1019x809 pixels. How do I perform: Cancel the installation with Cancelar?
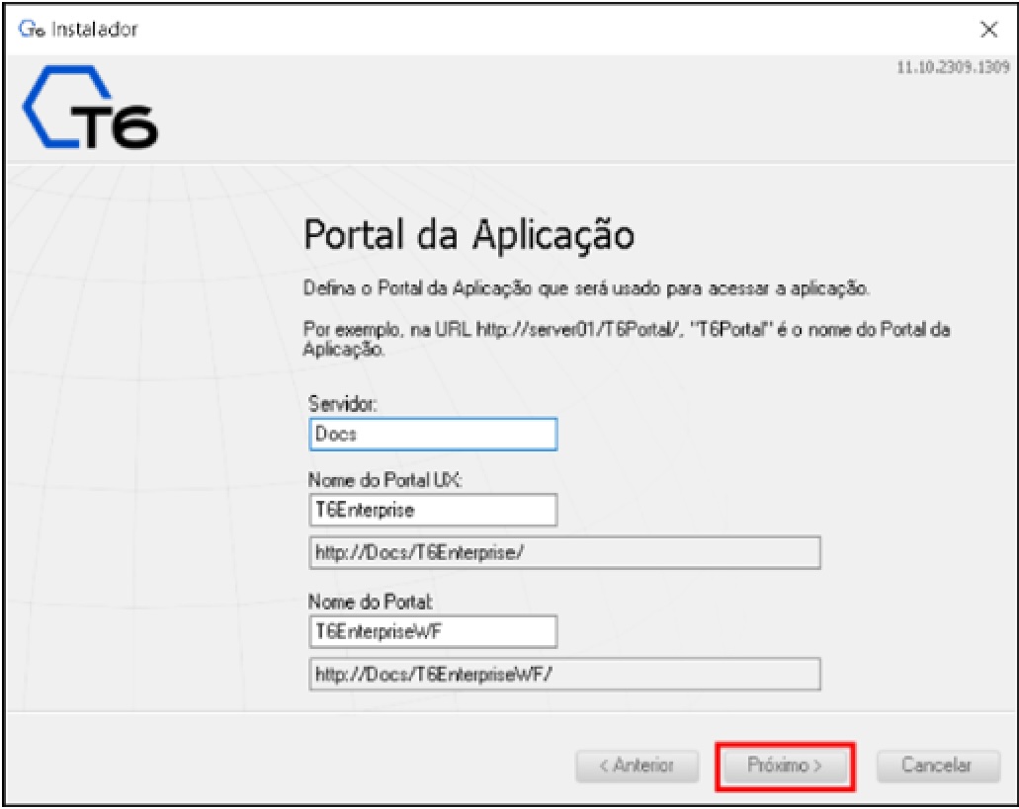pos(938,767)
